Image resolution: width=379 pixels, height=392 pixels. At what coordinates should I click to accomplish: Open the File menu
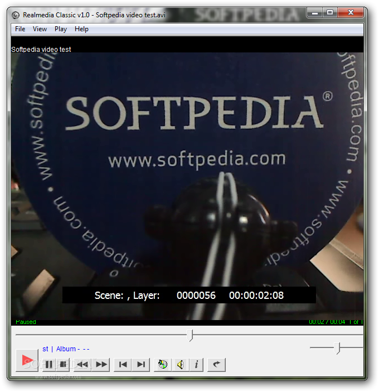pyautogui.click(x=20, y=29)
